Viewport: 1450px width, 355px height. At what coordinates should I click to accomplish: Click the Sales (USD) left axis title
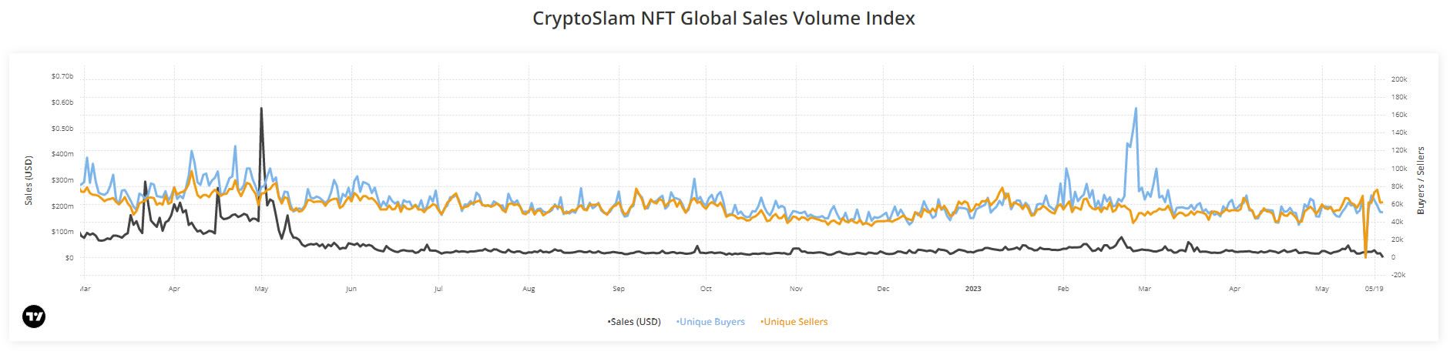tap(29, 181)
